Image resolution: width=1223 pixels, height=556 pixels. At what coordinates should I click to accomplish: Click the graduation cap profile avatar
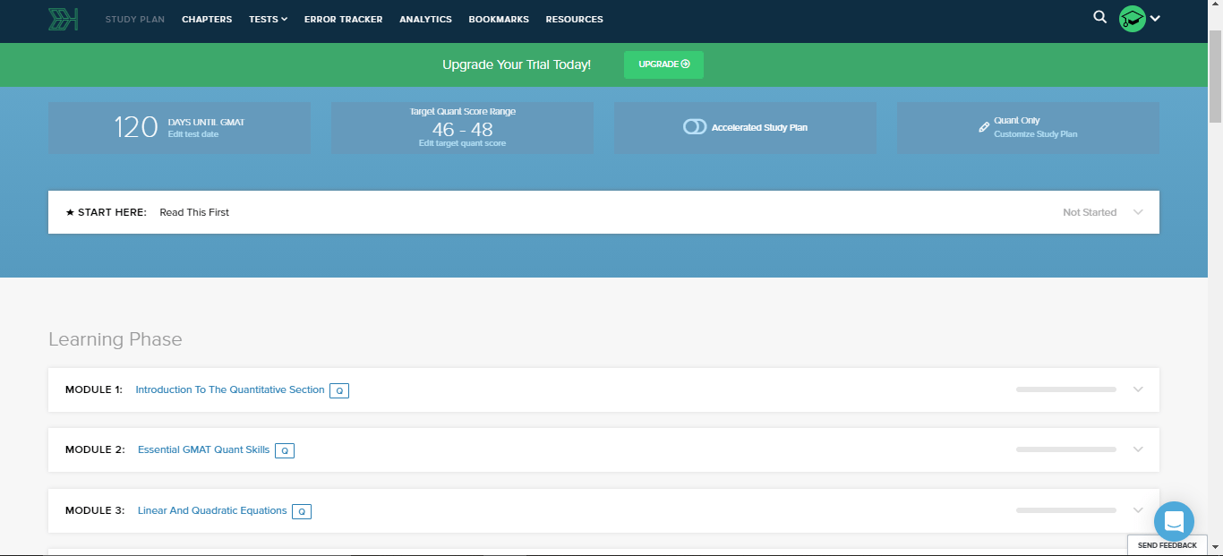[x=1133, y=19]
